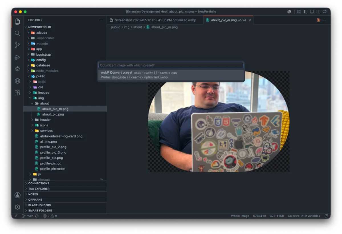Open the Search view in activity bar
The height and width of the screenshot is (234, 342).
pyautogui.click(x=17, y=33)
